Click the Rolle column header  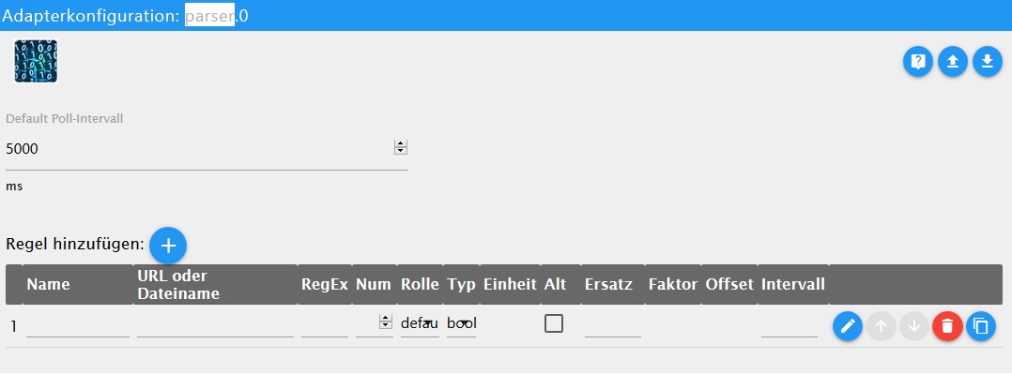421,284
